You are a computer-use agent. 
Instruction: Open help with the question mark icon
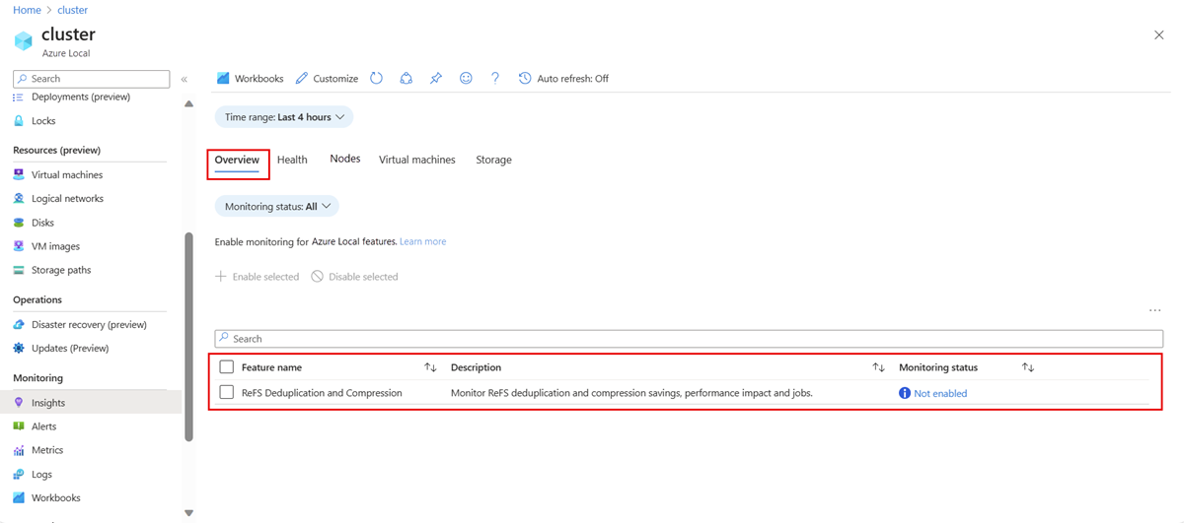(495, 79)
